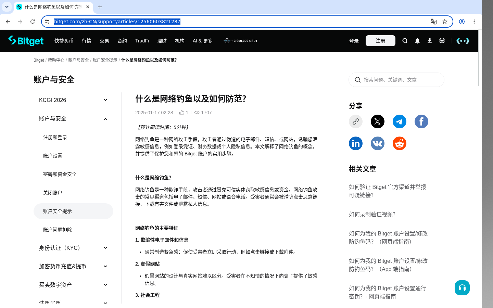Screen dimensions: 493x308
Task: Open the 快捷买币 nav menu
Action: click(64, 41)
